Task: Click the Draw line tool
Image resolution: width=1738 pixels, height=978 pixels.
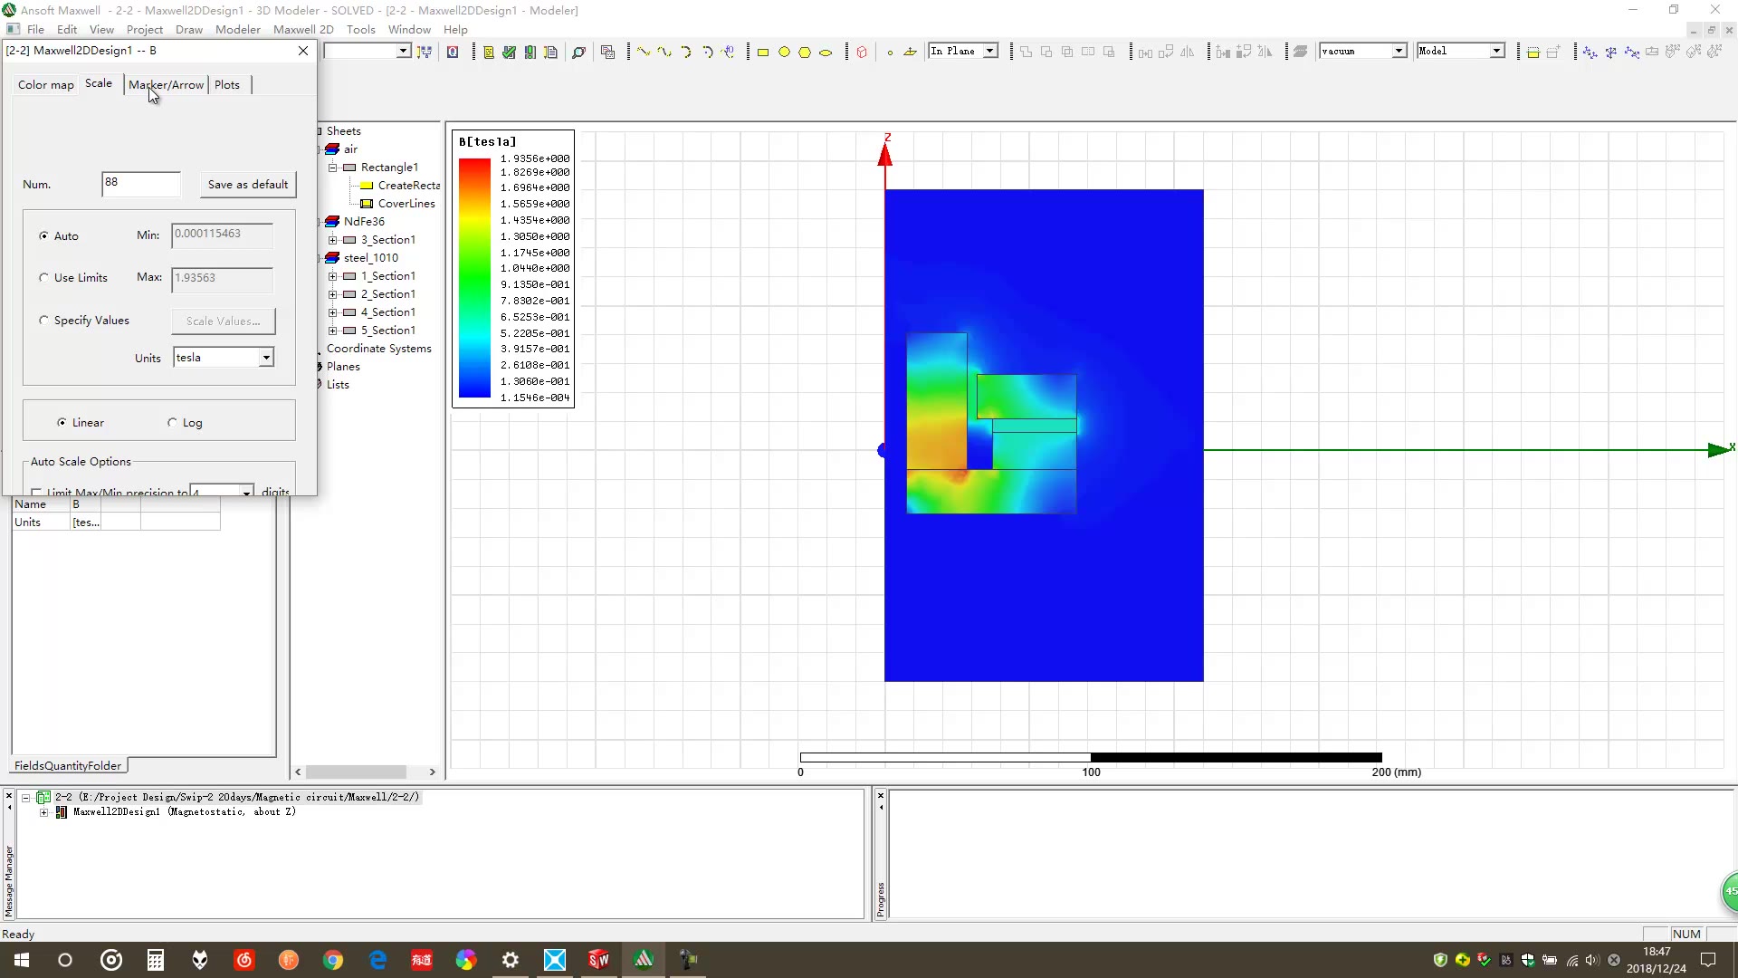Action: pyautogui.click(x=644, y=53)
